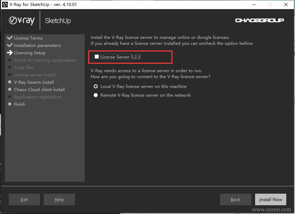Click the Licensing Setup arrow icon
The height and width of the screenshot is (214, 295).
click(9, 53)
